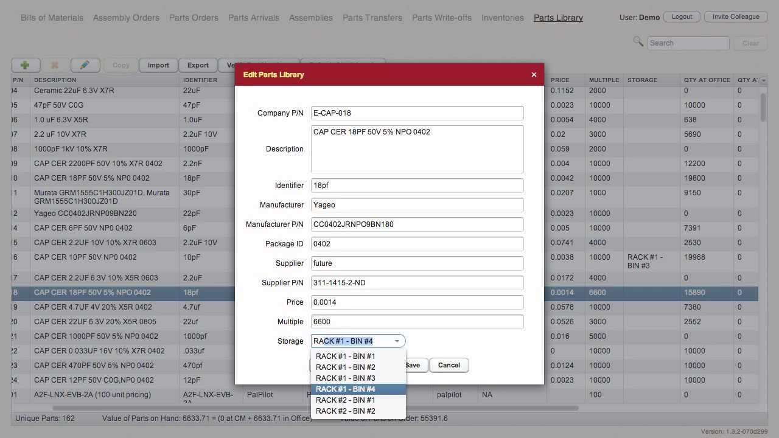The height and width of the screenshot is (438, 779).
Task: Click the Supplier P/N field
Action: click(417, 283)
